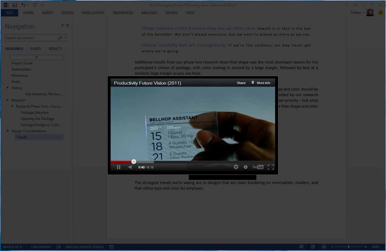Image resolution: width=386 pixels, height=251 pixels.
Task: Toggle Watch Later on the video
Action: pos(246,167)
